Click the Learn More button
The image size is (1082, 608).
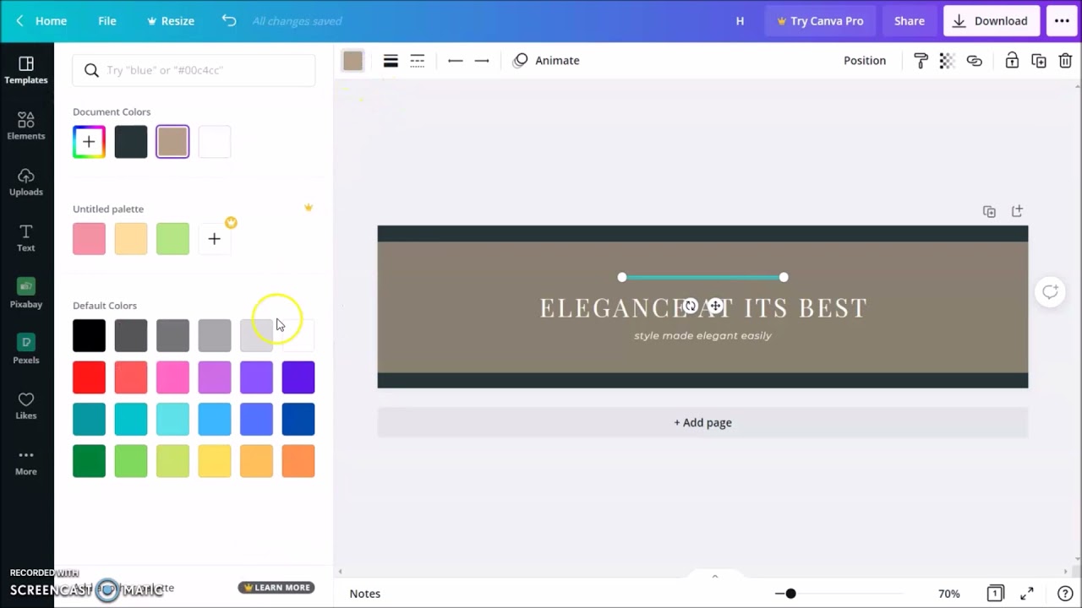tap(276, 588)
